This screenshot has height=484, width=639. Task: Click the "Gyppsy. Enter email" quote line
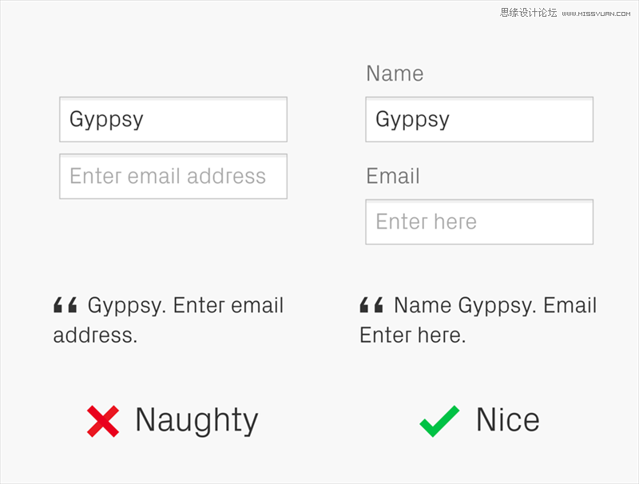click(185, 306)
